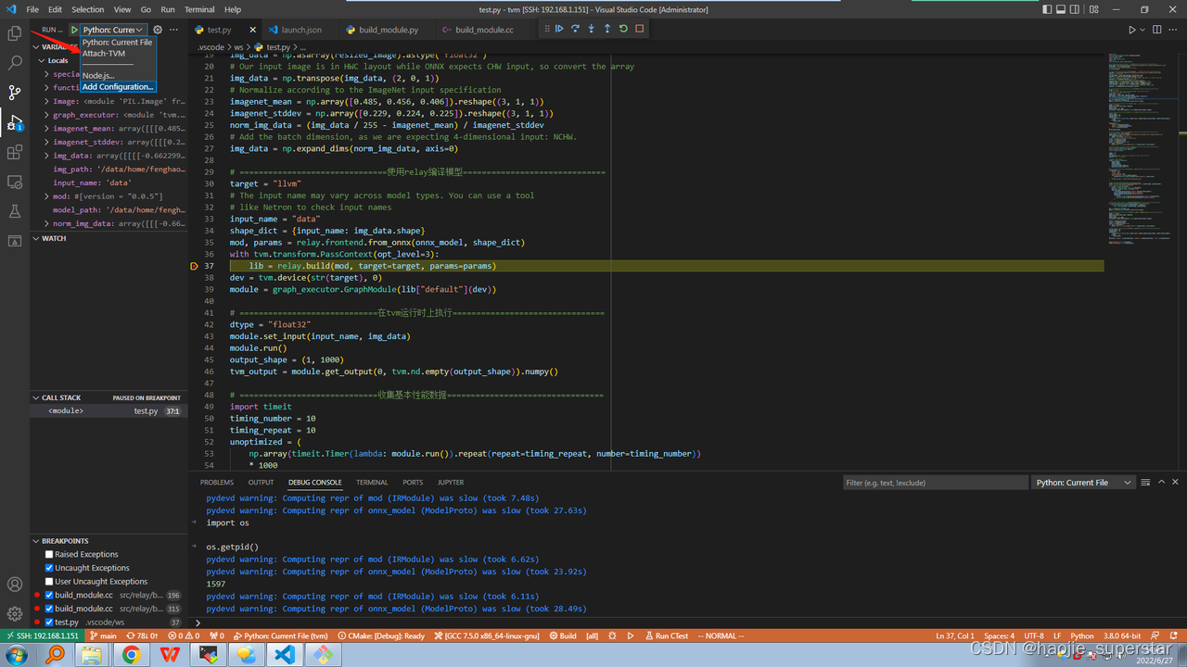Open the Terminal menu
1187x667 pixels.
(x=199, y=9)
